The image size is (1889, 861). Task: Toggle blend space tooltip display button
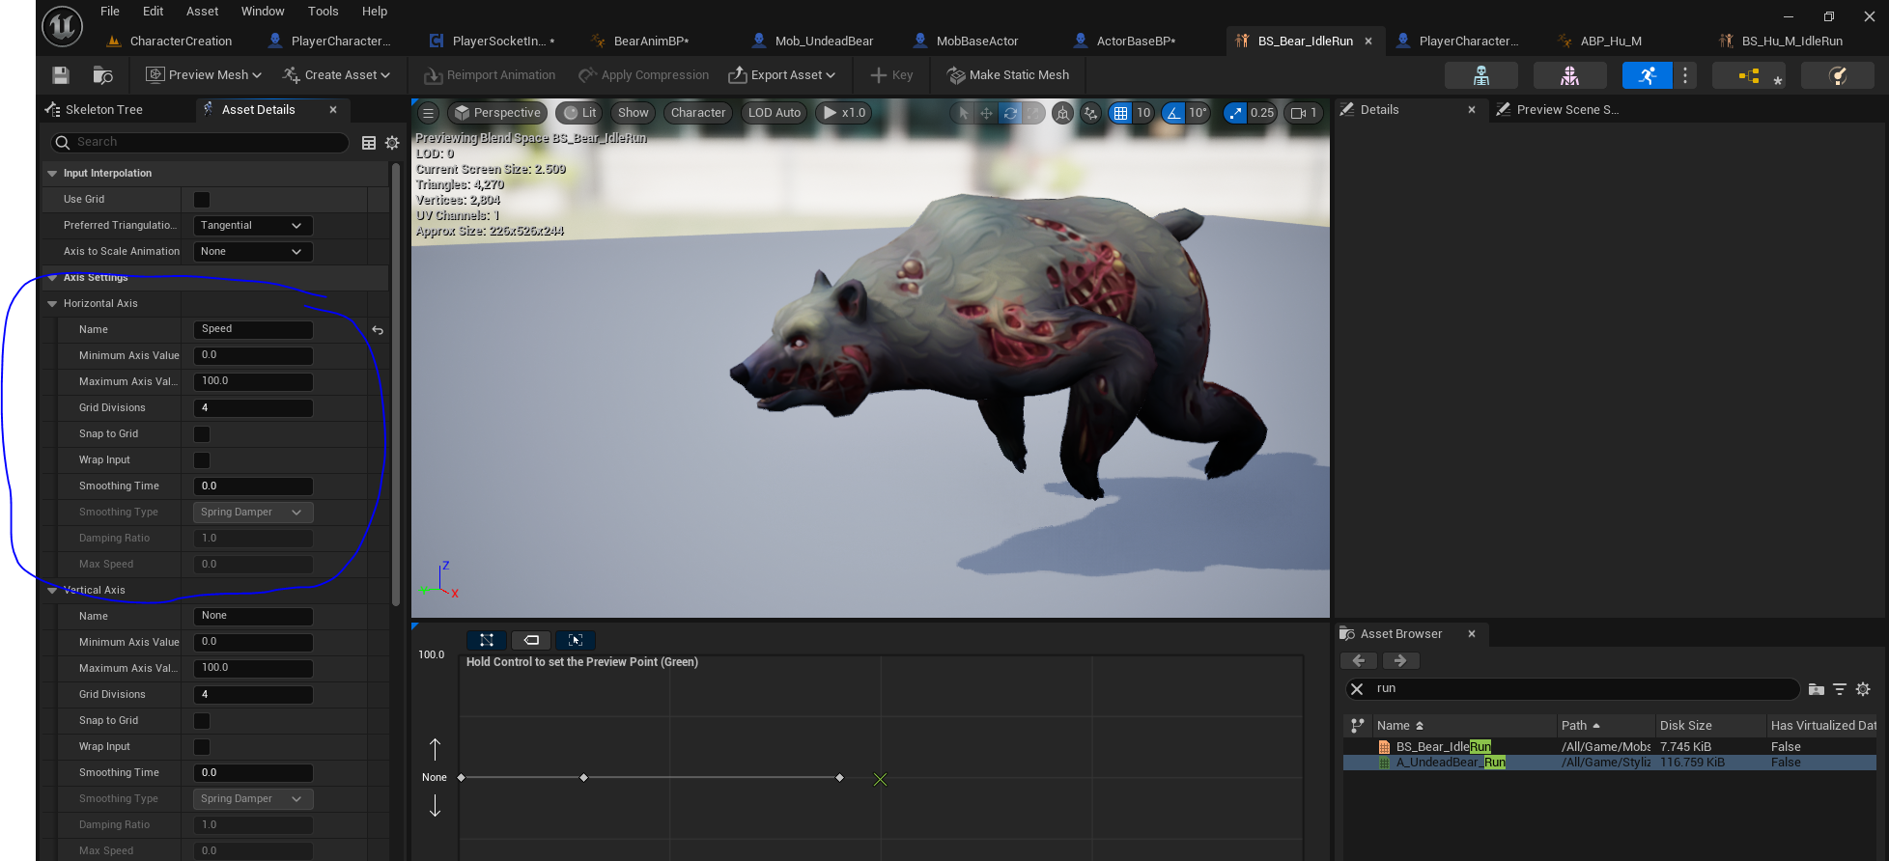576,640
